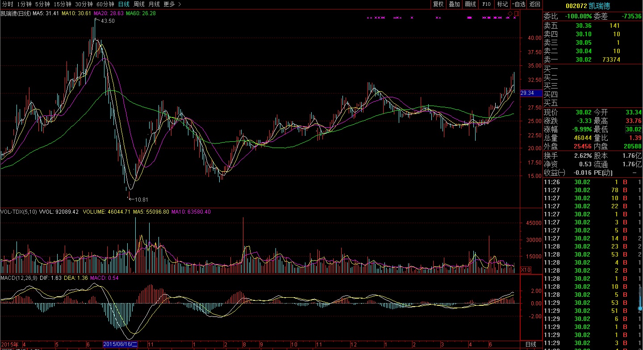Screen dimensions: 643x350
Task: Click the 10.81 low price annotation
Action: tap(141, 199)
